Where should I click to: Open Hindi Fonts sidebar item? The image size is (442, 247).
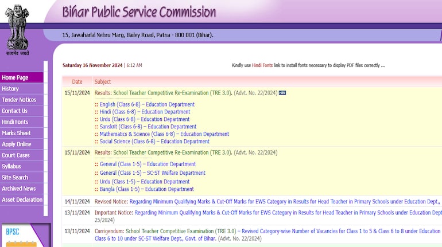tap(22, 122)
